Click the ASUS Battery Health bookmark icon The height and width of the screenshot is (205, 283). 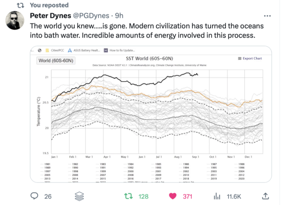(x=70, y=50)
